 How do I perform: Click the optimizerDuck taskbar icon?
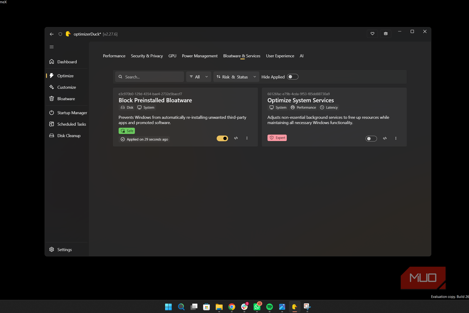point(295,307)
